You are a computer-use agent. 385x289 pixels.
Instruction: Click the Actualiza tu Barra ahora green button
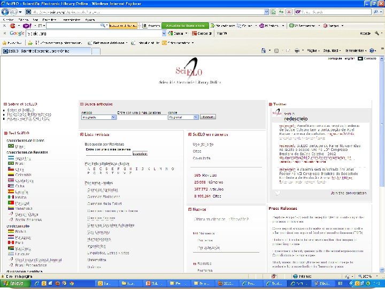185,26
